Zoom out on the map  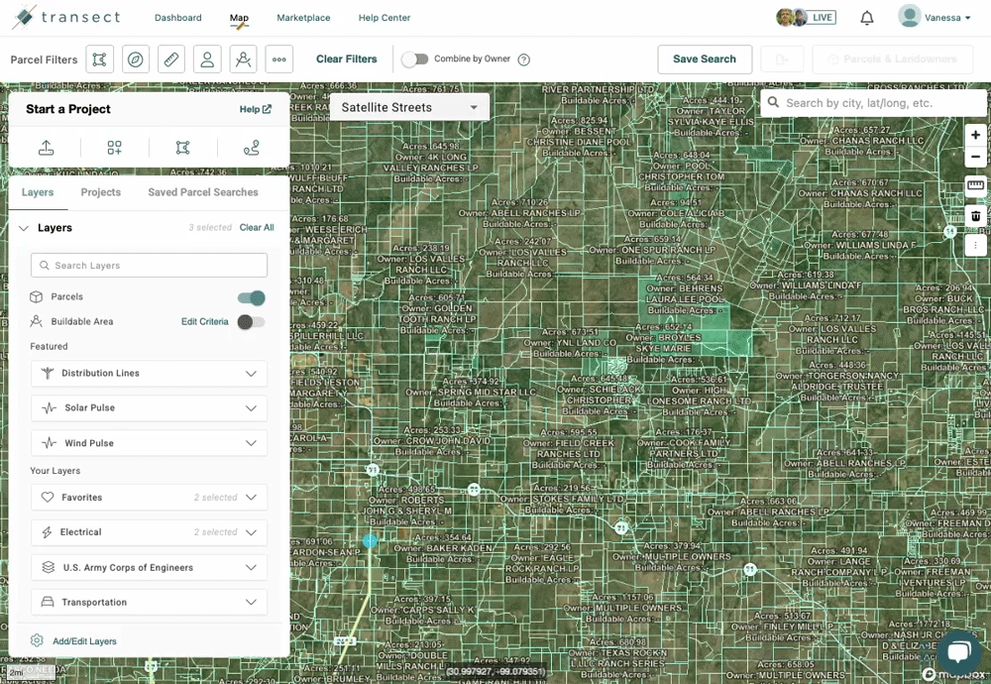pyautogui.click(x=976, y=157)
